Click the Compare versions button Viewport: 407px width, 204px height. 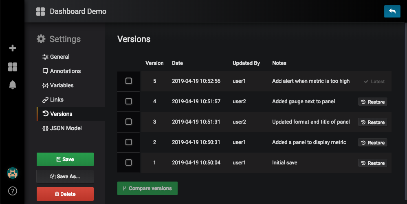click(147, 188)
